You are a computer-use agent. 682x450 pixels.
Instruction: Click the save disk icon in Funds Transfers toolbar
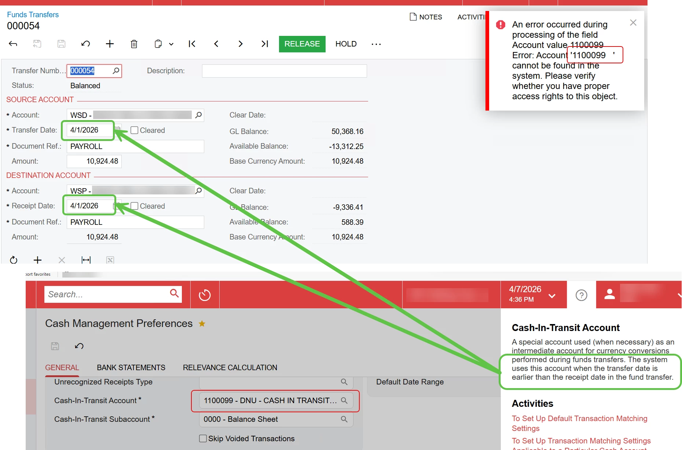click(61, 44)
